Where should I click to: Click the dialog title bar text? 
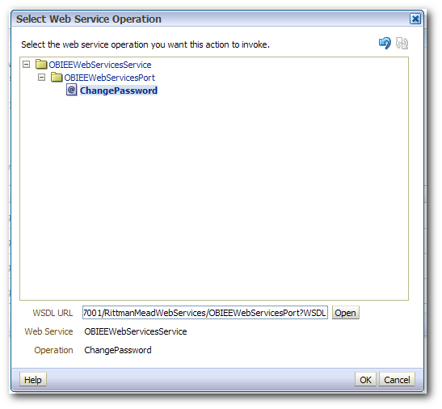tap(89, 19)
